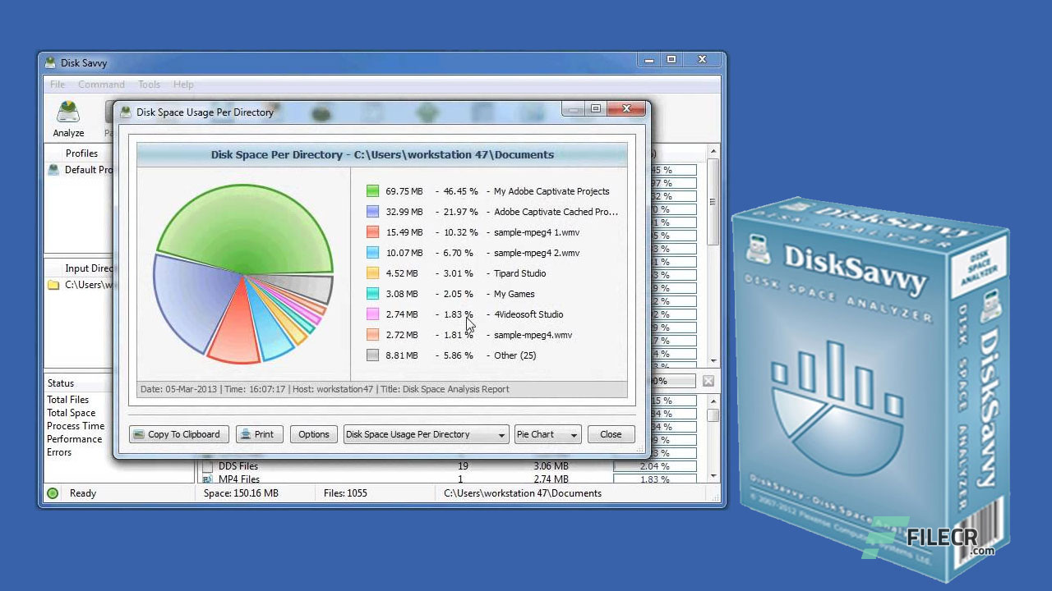This screenshot has height=591, width=1052.
Task: Click the red swatch for sample-mpeg4 1.wmv
Action: [372, 232]
